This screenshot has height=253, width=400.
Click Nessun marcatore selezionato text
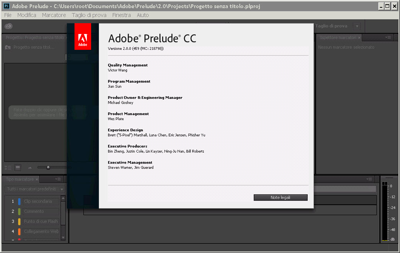346,47
